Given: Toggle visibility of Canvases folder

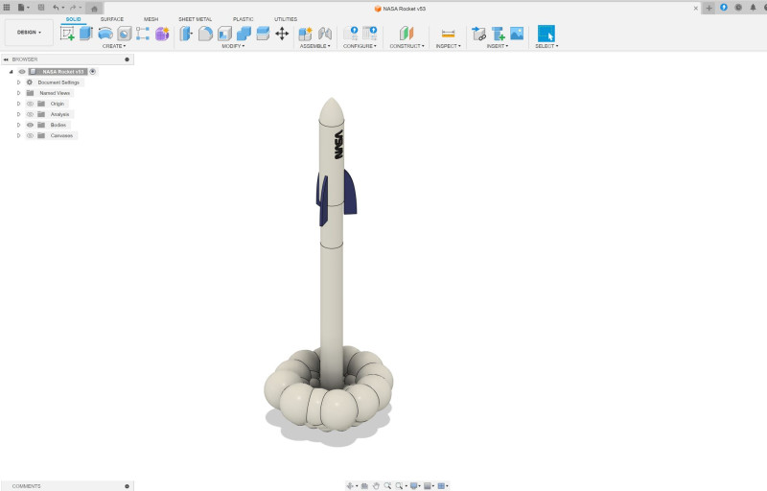Looking at the screenshot, I should [30, 135].
